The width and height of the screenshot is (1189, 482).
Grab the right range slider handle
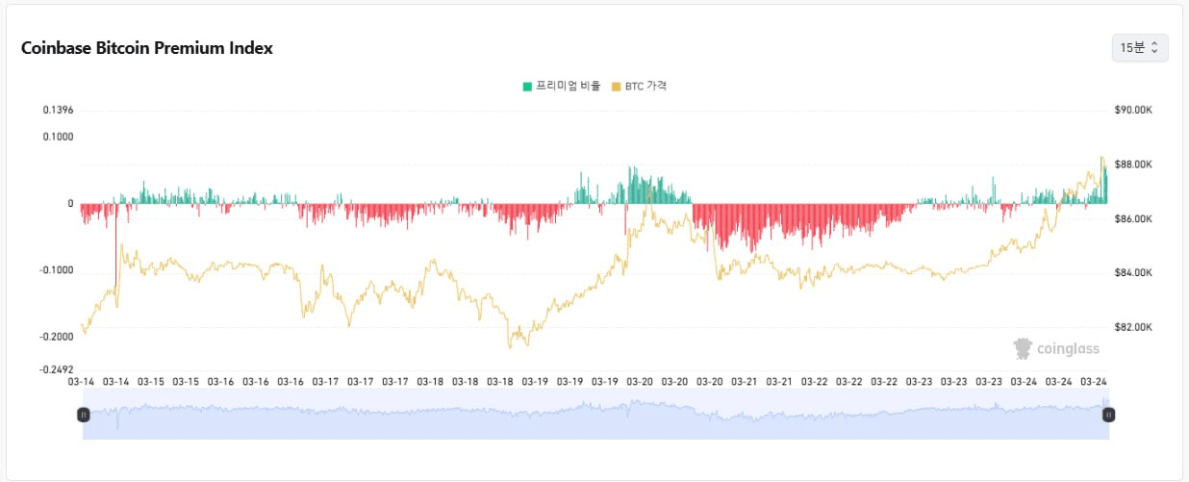[1109, 415]
